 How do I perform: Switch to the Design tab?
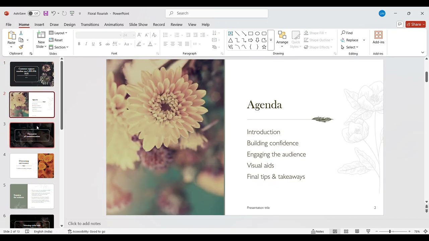click(x=70, y=24)
